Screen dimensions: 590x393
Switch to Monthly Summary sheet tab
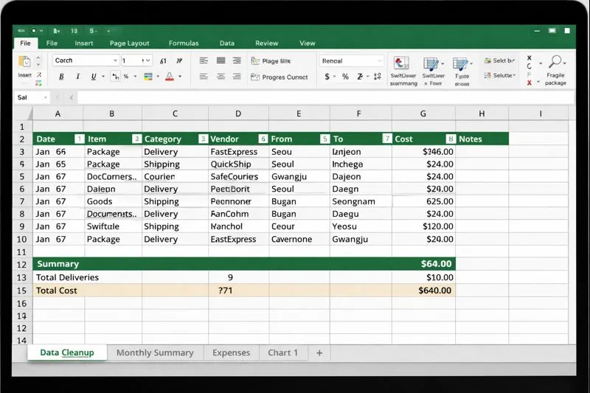(155, 352)
